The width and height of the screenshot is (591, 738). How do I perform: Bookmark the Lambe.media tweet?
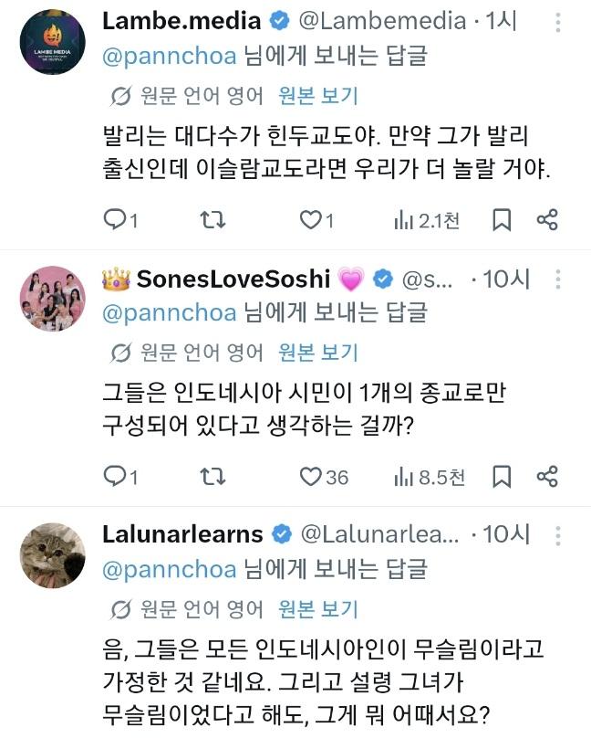(x=502, y=220)
